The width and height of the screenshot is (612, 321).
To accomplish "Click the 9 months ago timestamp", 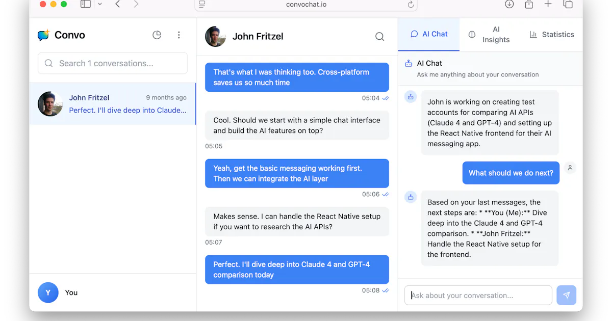I will pos(166,97).
